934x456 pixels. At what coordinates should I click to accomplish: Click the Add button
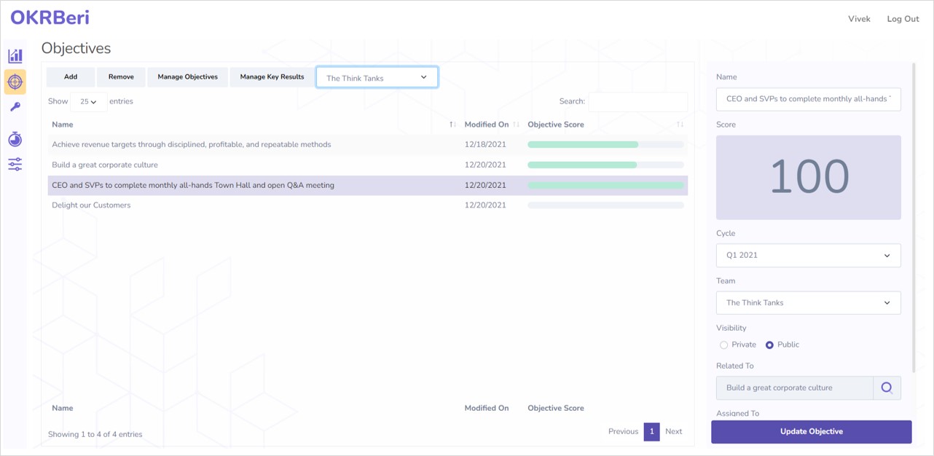pyautogui.click(x=71, y=77)
